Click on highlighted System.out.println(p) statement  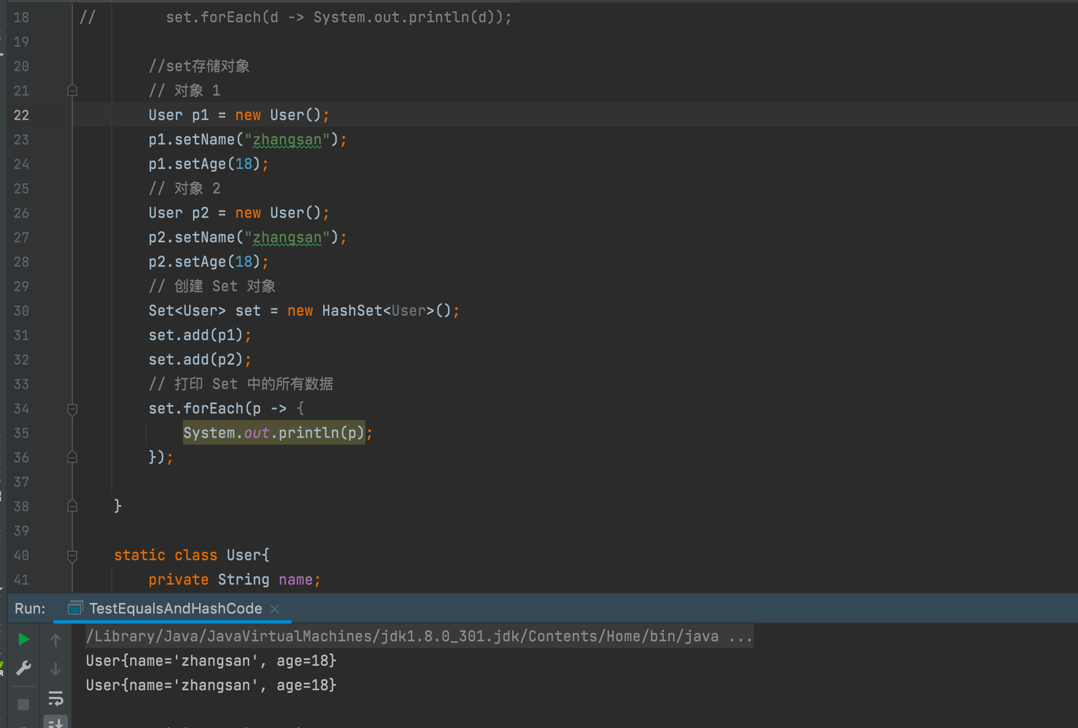274,433
